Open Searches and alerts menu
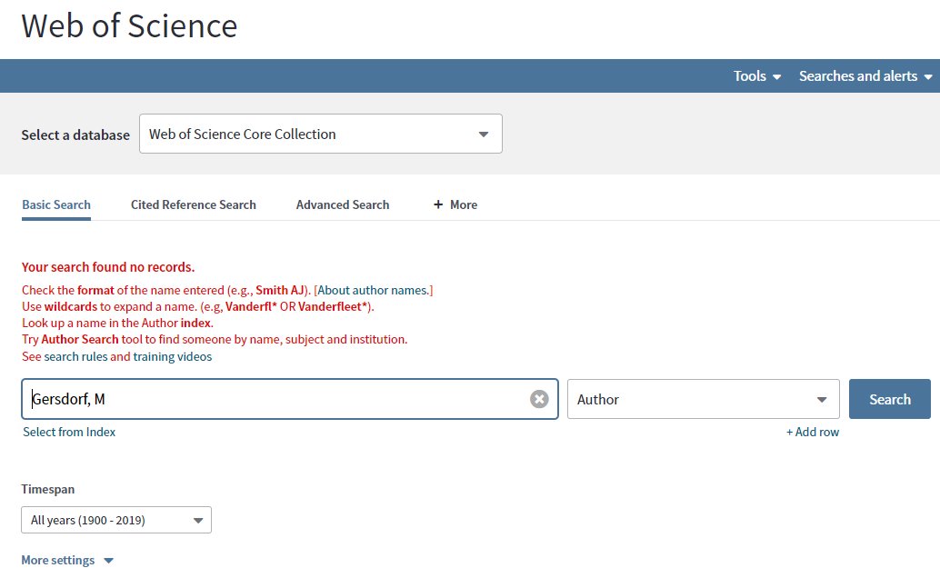940x578 pixels. [865, 76]
